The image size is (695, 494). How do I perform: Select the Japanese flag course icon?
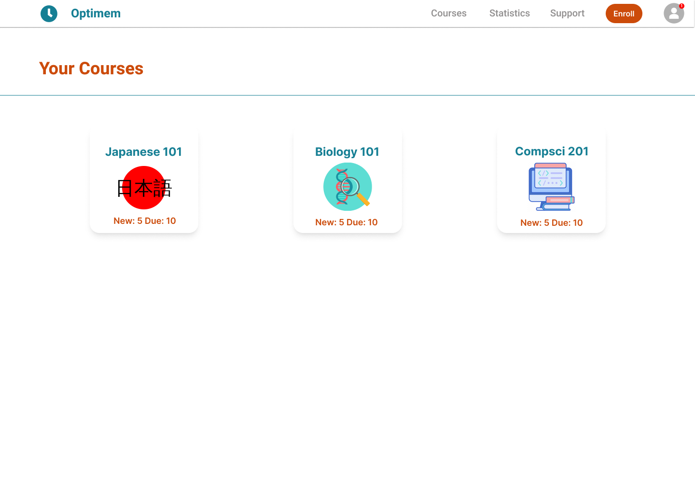coord(144,188)
